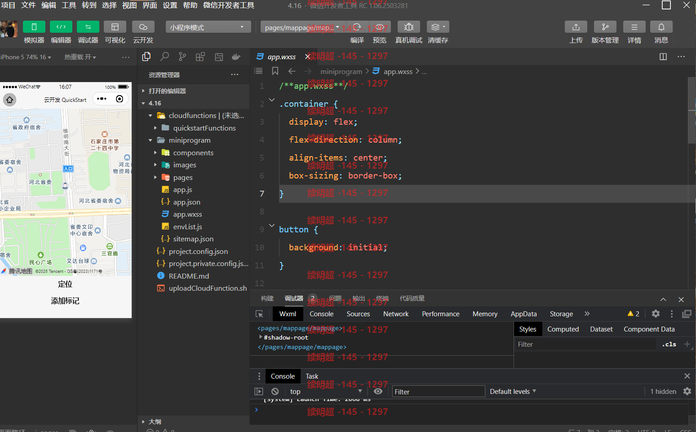696x432 pixels.
Task: Open the details panel icon
Action: pos(634,27)
